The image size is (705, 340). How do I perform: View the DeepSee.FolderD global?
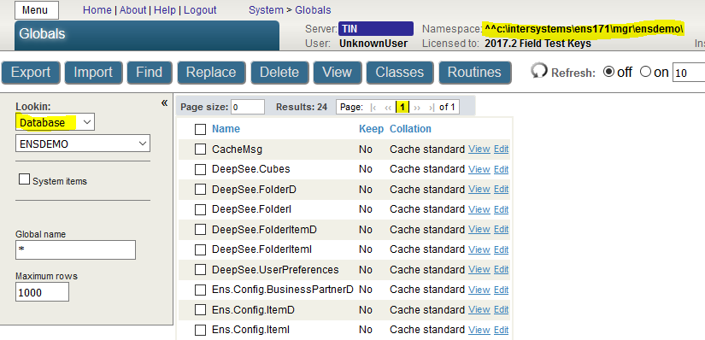[x=479, y=190]
